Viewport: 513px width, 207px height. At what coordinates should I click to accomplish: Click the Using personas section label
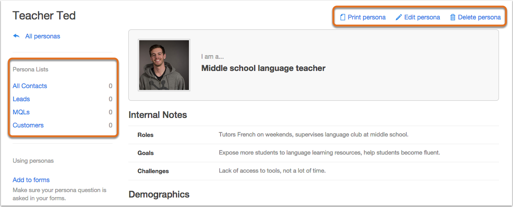point(33,160)
